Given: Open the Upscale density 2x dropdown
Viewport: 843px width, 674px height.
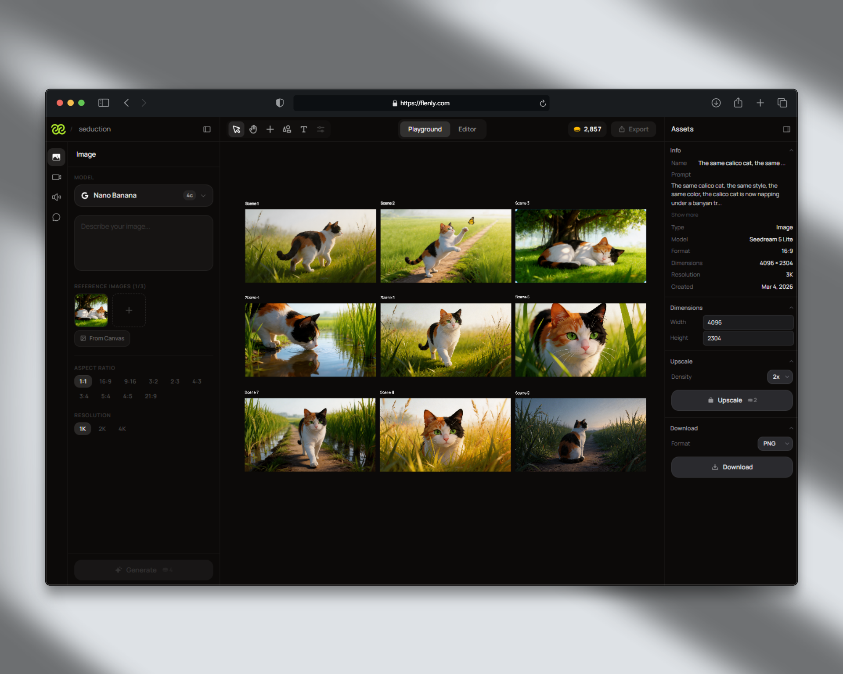Looking at the screenshot, I should (x=780, y=376).
